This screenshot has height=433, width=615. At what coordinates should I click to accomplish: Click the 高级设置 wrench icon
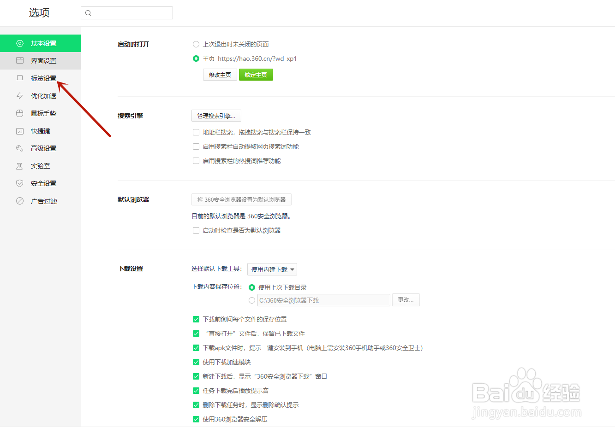[x=20, y=148]
